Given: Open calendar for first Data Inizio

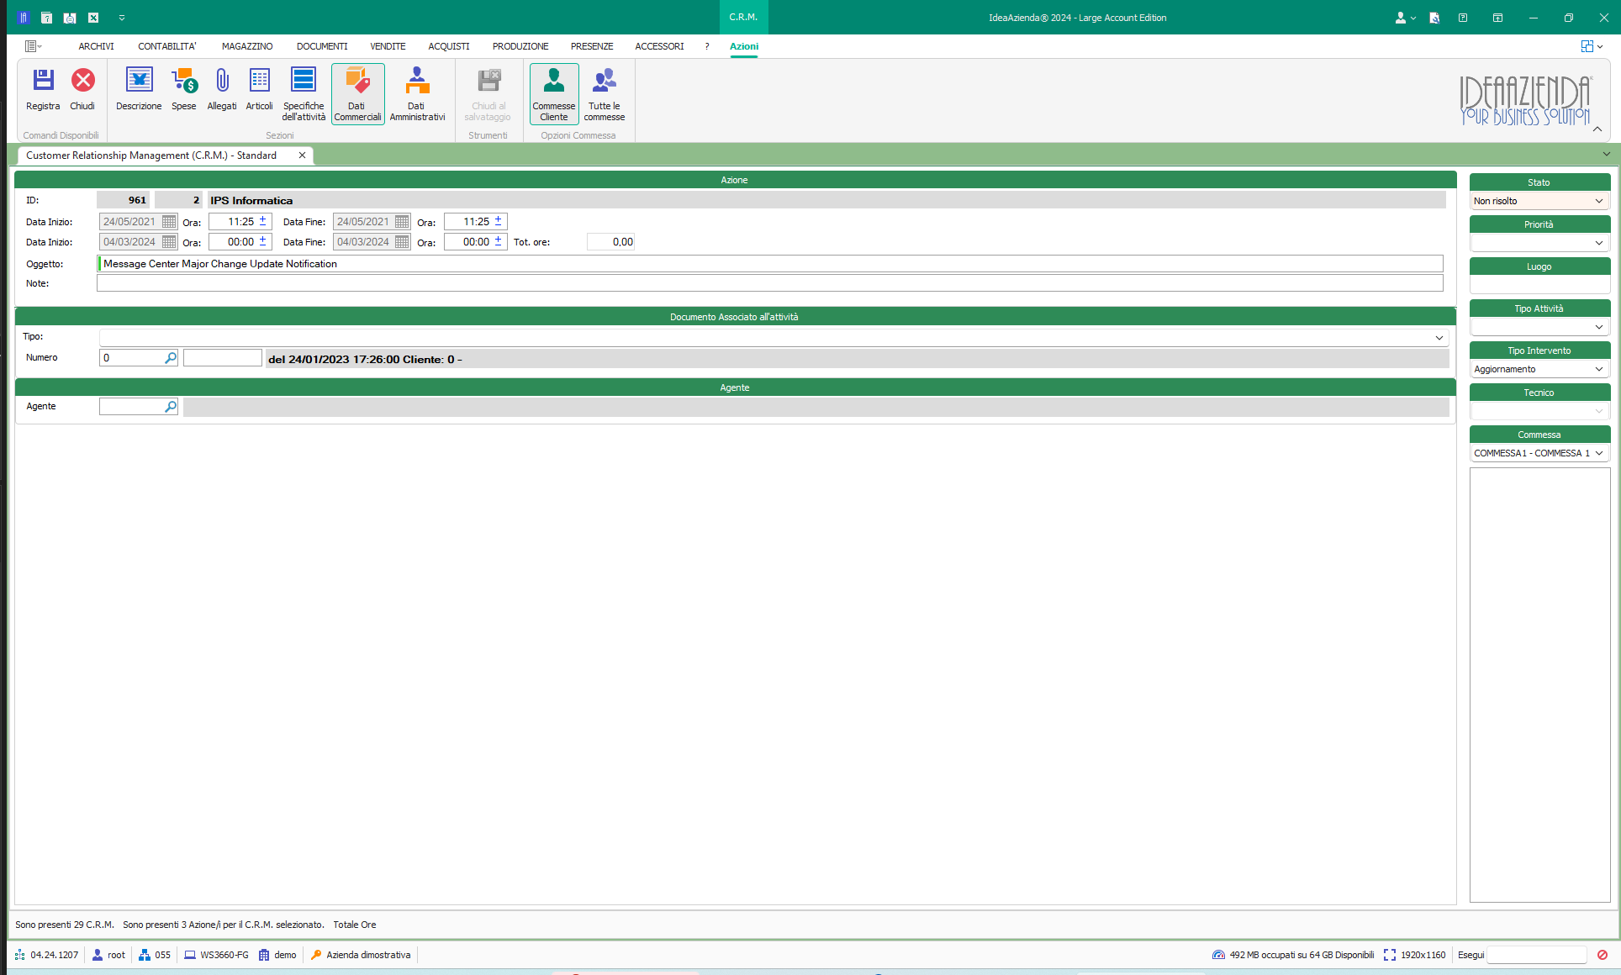Looking at the screenshot, I should (x=169, y=222).
